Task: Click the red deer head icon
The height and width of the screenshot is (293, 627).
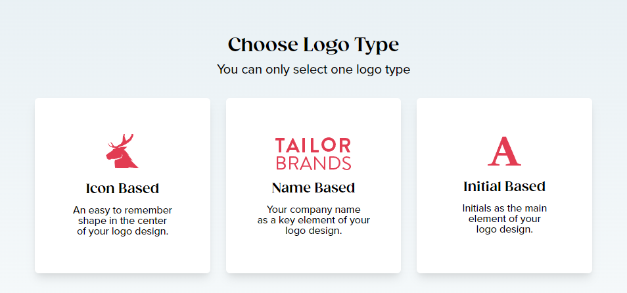Action: [x=121, y=154]
